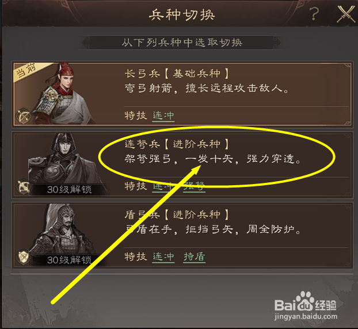
Task: Click 30级解锁 label on 盾弓兵 card
Action: [x=69, y=260]
